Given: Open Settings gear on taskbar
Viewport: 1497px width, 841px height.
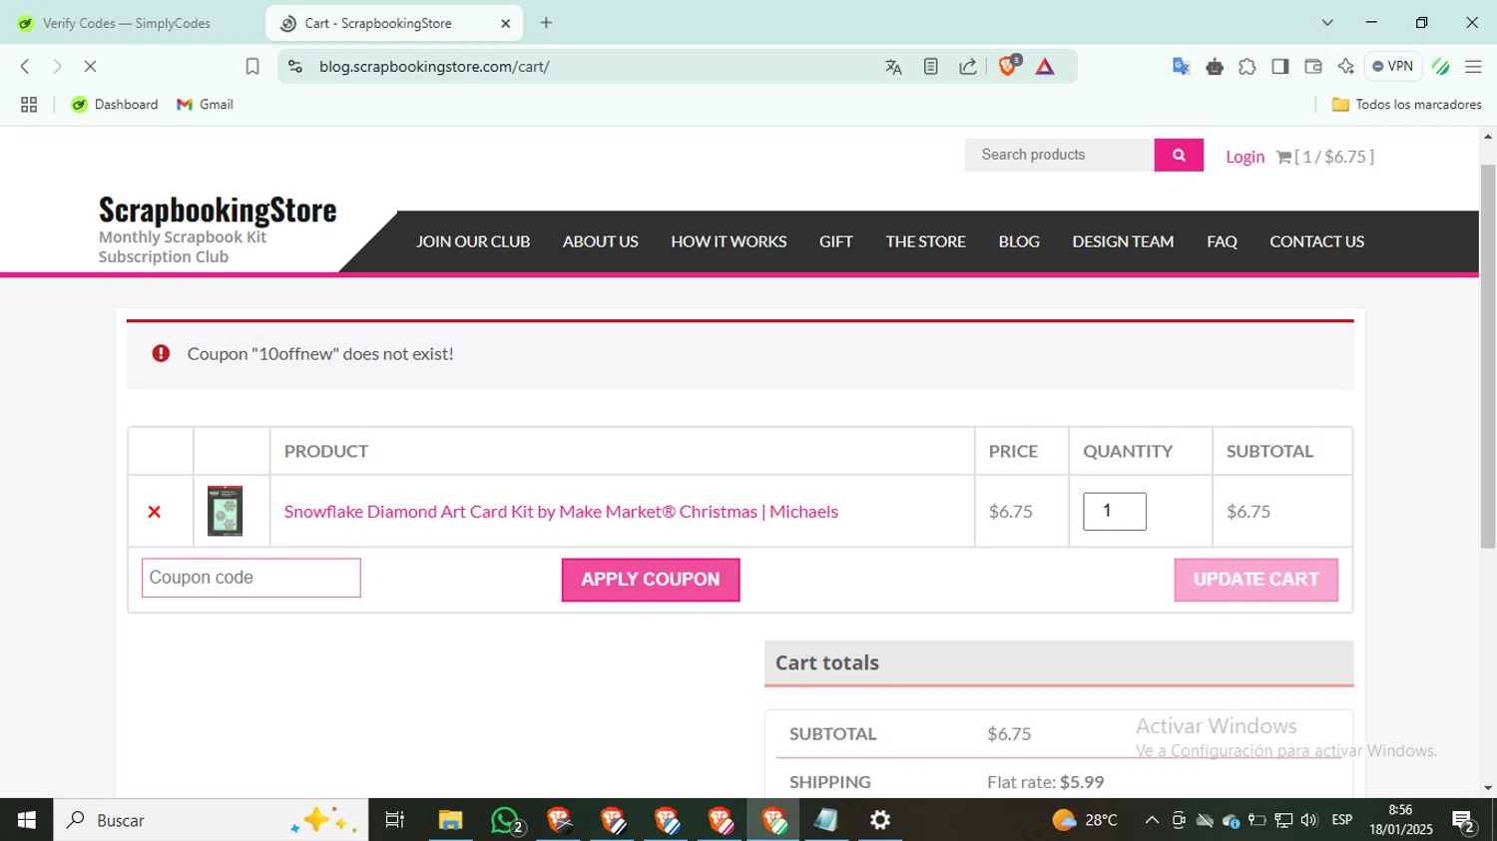Looking at the screenshot, I should (x=880, y=820).
